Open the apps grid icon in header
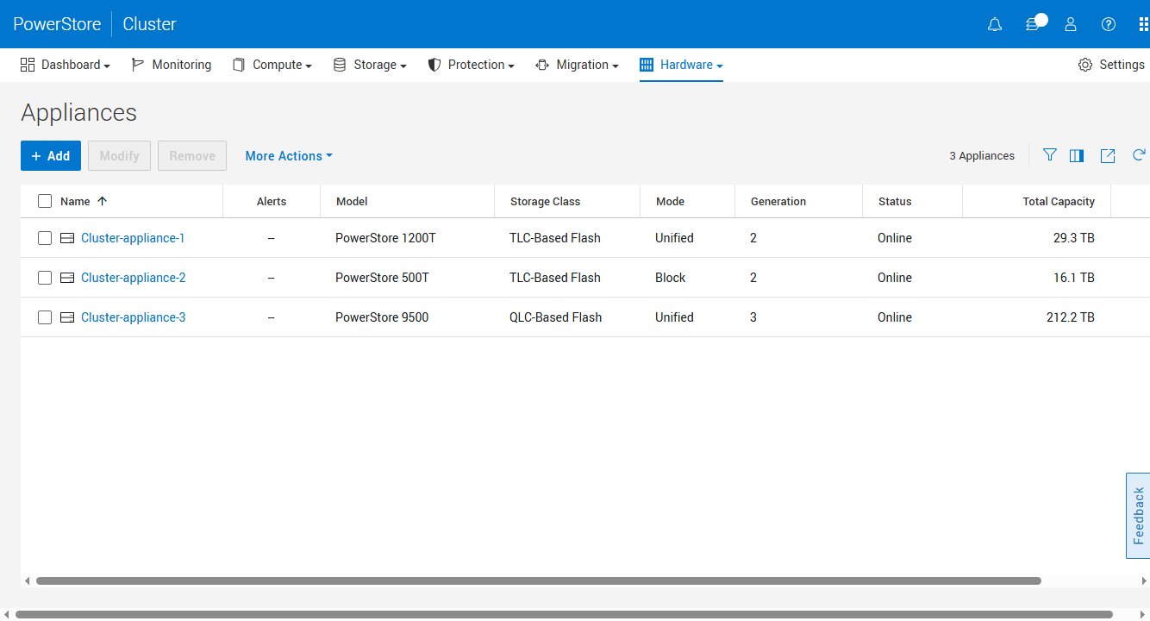1150x621 pixels. (1143, 24)
